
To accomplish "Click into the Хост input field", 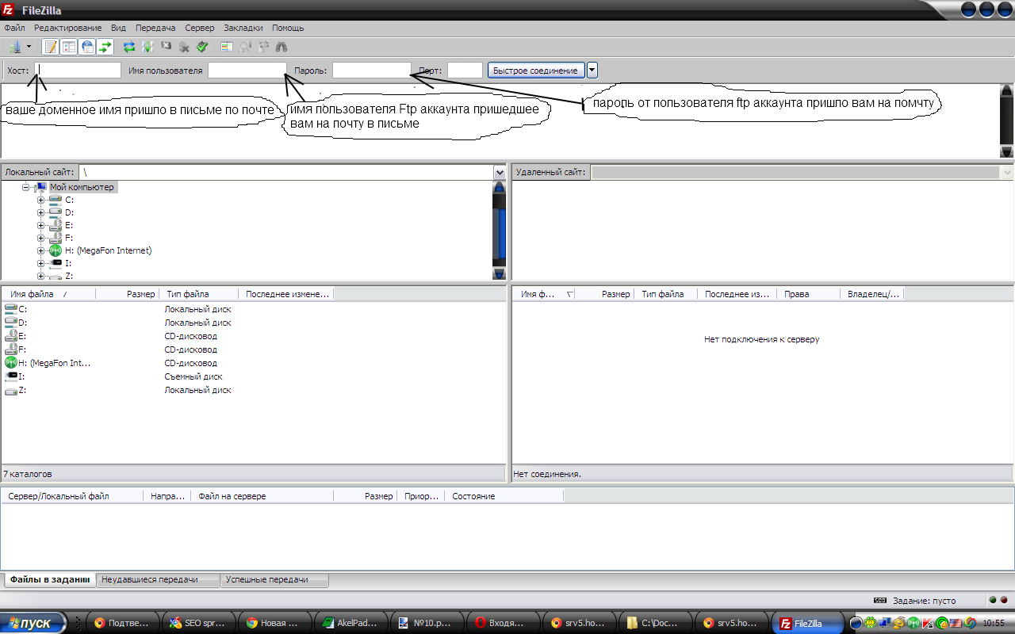I will point(78,71).
